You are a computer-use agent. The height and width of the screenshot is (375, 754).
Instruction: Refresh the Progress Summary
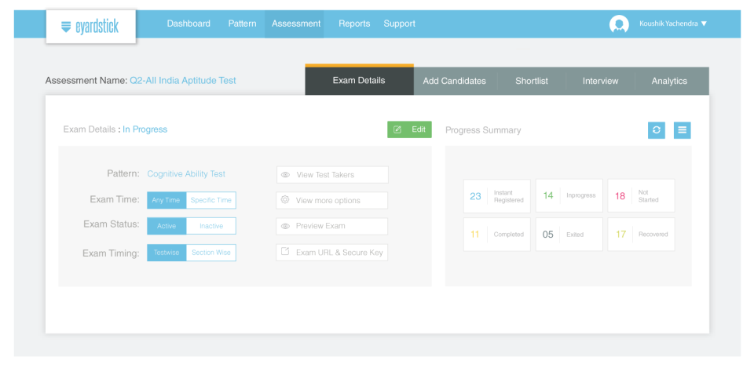click(657, 130)
